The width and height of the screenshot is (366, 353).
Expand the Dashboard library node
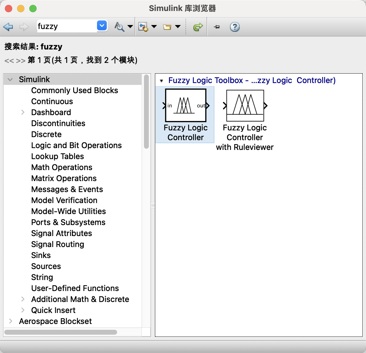pyautogui.click(x=23, y=112)
